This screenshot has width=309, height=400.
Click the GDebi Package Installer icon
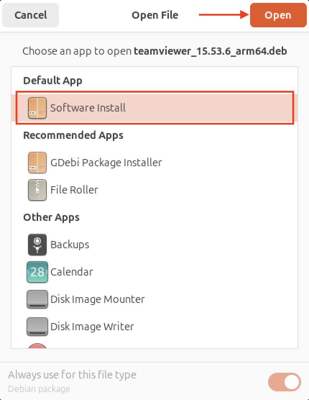tap(37, 163)
